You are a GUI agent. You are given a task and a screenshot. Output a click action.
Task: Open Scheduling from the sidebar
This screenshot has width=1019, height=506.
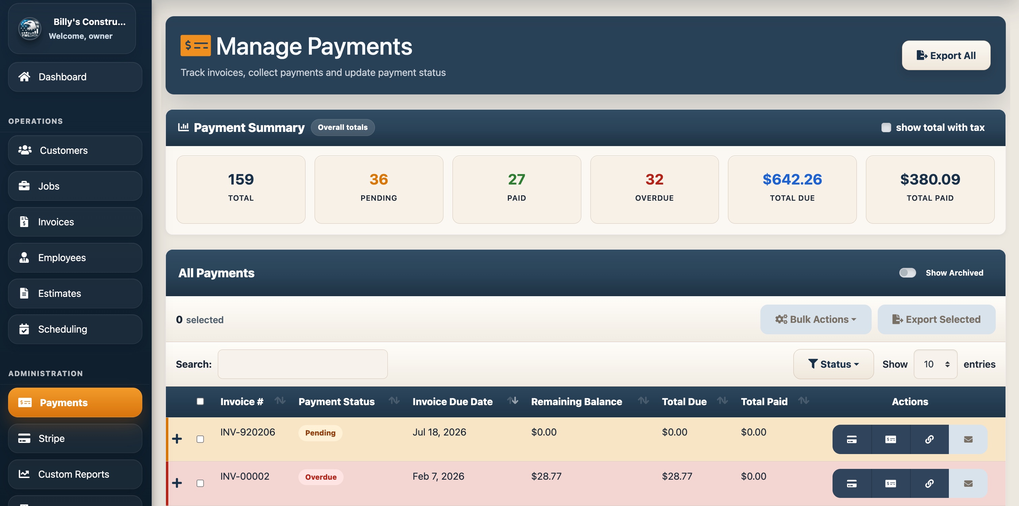click(x=62, y=329)
